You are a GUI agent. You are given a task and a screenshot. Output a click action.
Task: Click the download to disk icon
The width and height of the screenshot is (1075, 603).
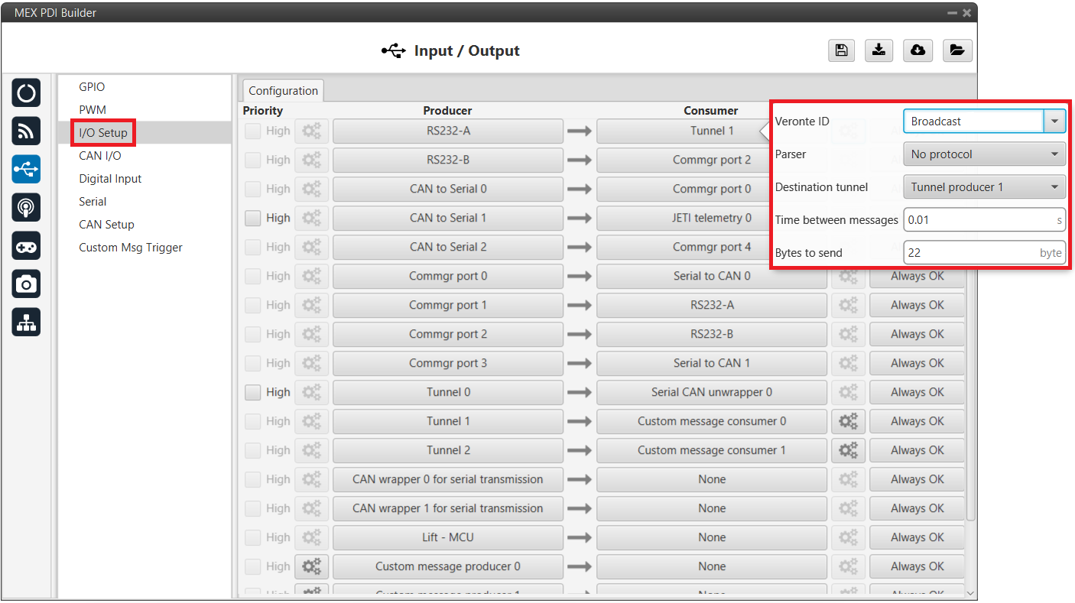(x=879, y=50)
